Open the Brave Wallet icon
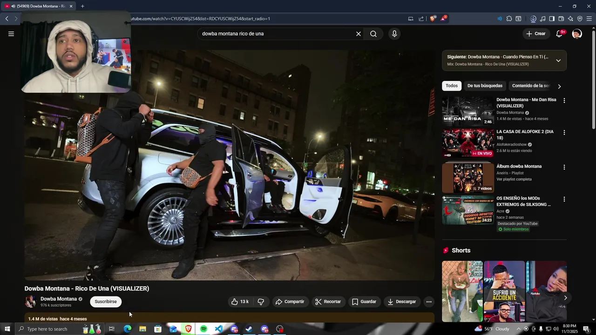596x335 pixels. coord(561,19)
